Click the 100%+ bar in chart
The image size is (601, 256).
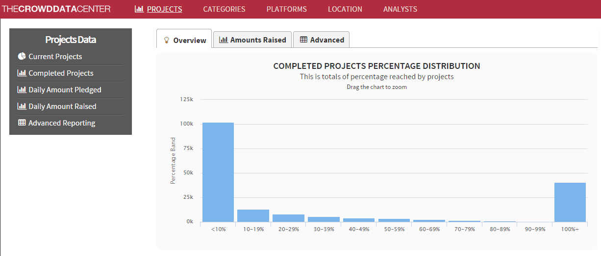click(x=570, y=202)
